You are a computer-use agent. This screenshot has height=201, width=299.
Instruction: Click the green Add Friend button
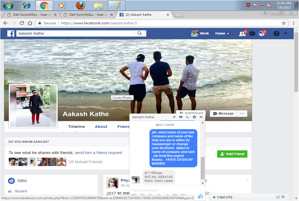click(x=232, y=154)
